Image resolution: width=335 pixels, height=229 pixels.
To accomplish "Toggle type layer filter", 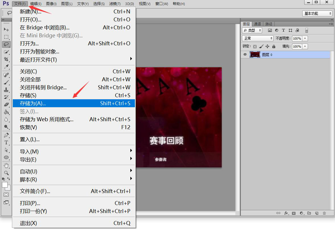I will pyautogui.click(x=283, y=31).
